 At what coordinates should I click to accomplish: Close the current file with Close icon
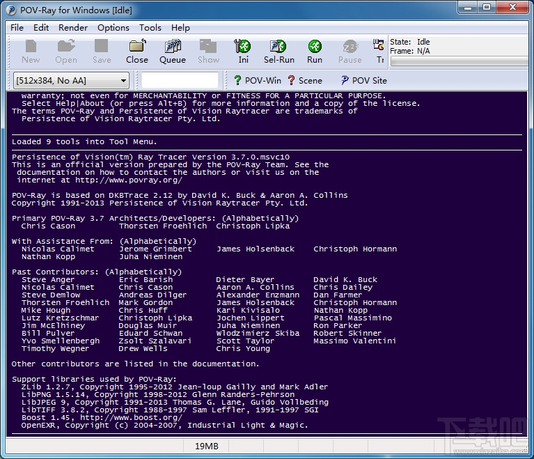click(137, 51)
